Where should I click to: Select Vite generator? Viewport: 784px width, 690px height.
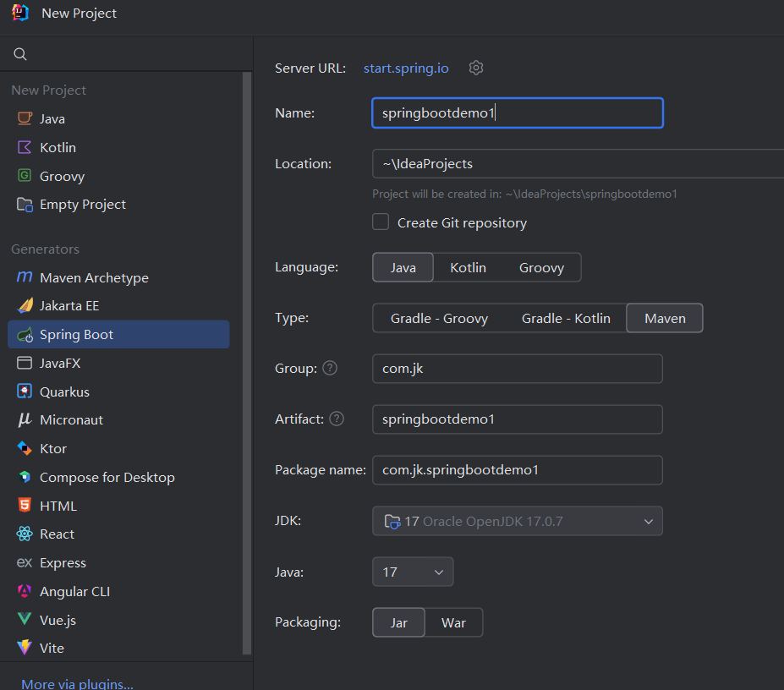118,648
